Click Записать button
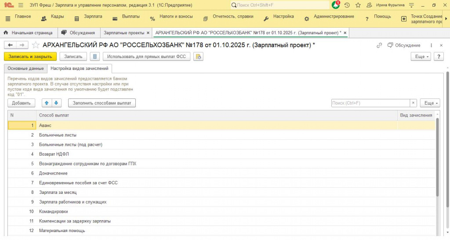This screenshot has width=450, height=240. click(x=73, y=57)
